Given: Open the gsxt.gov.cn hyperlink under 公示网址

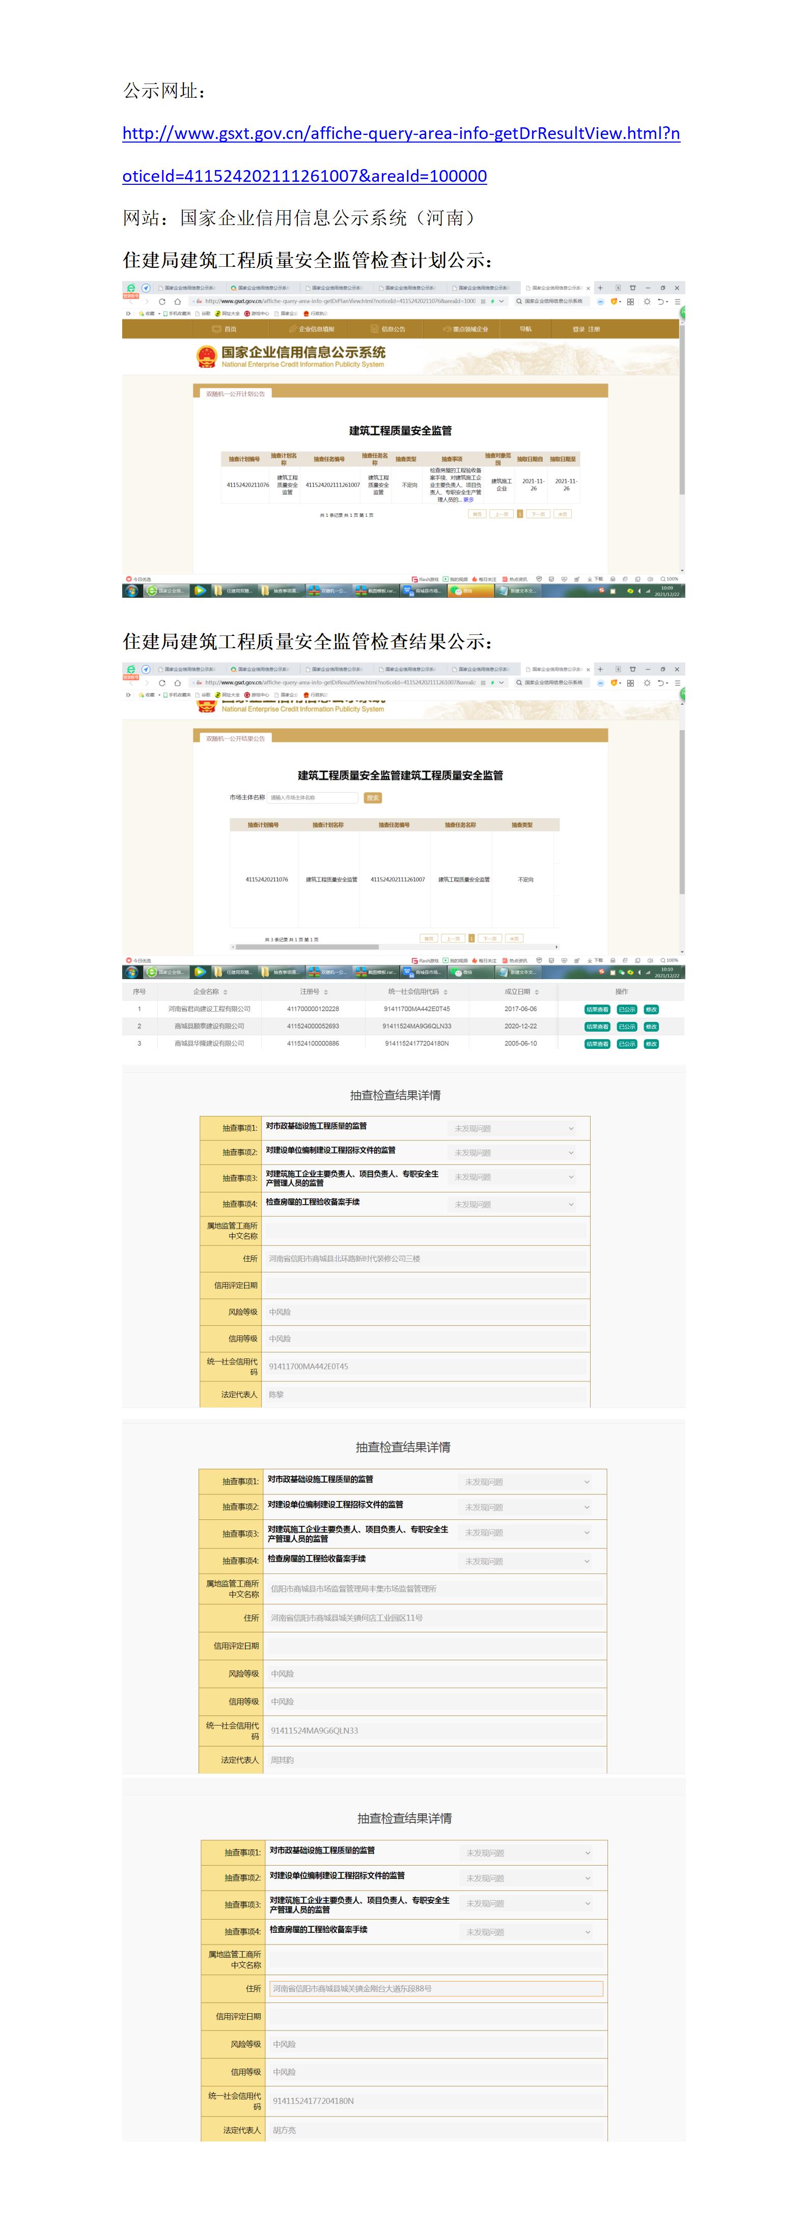Looking at the screenshot, I should [401, 154].
